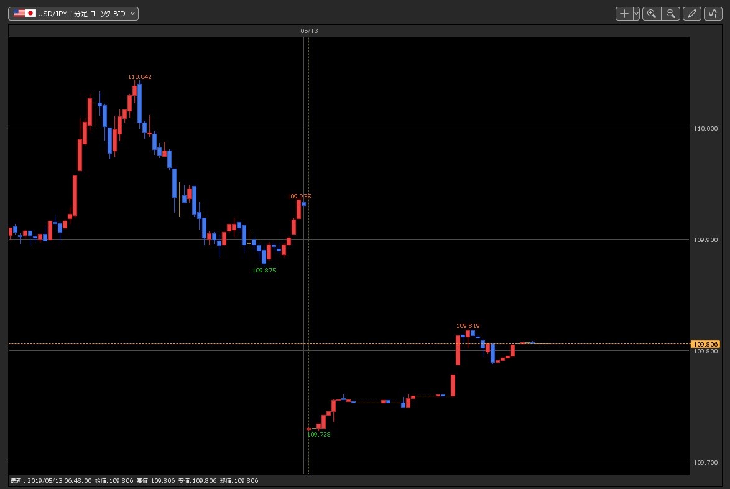Select the crosshair plus cursor tool
The width and height of the screenshot is (730, 489).
[x=624, y=14]
